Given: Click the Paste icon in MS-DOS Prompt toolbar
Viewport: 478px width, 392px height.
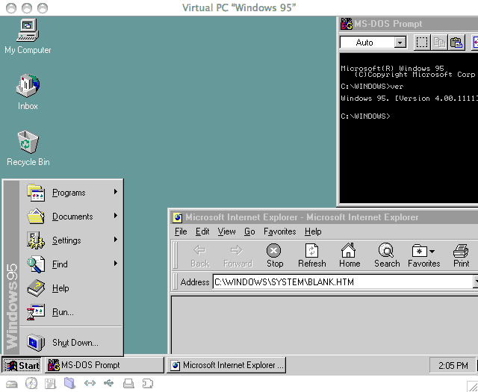Looking at the screenshot, I should 456,43.
